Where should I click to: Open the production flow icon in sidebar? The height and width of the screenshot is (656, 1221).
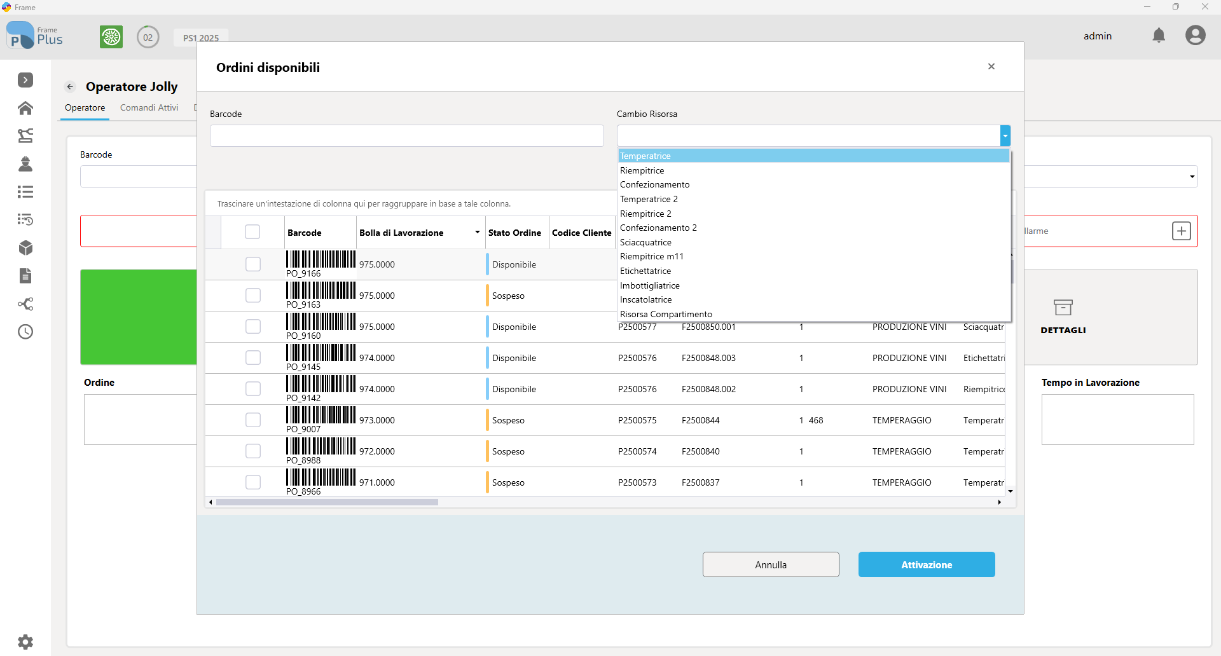click(x=25, y=135)
